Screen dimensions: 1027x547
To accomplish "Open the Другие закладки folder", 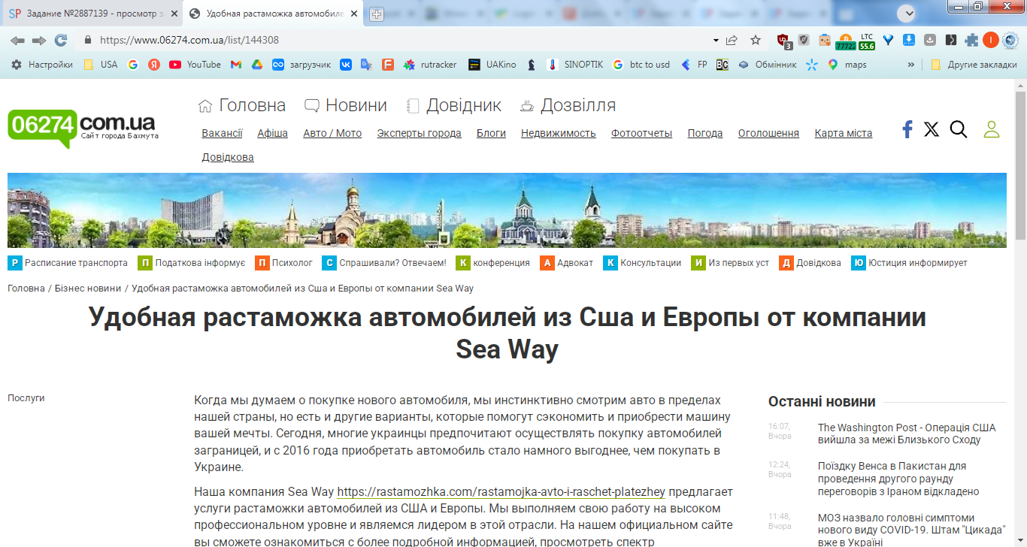I will coord(974,65).
